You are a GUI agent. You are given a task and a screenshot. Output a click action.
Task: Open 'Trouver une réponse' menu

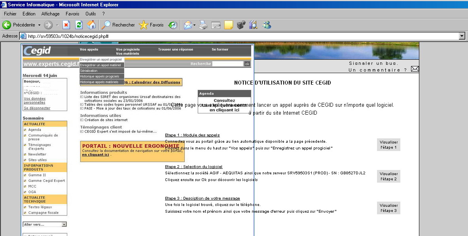pos(176,49)
